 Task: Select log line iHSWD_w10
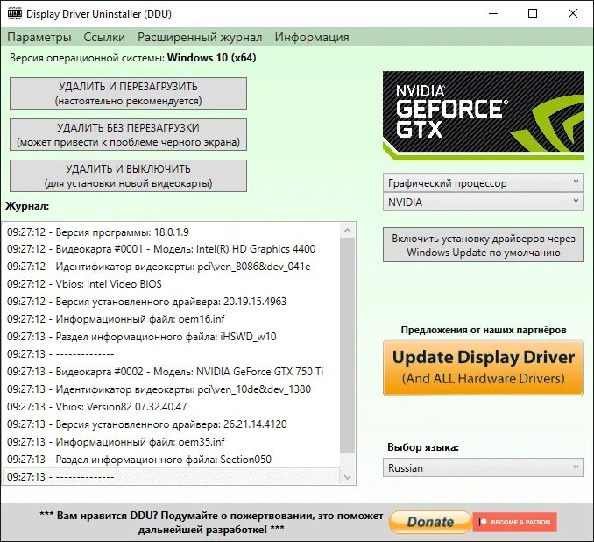[x=171, y=337]
